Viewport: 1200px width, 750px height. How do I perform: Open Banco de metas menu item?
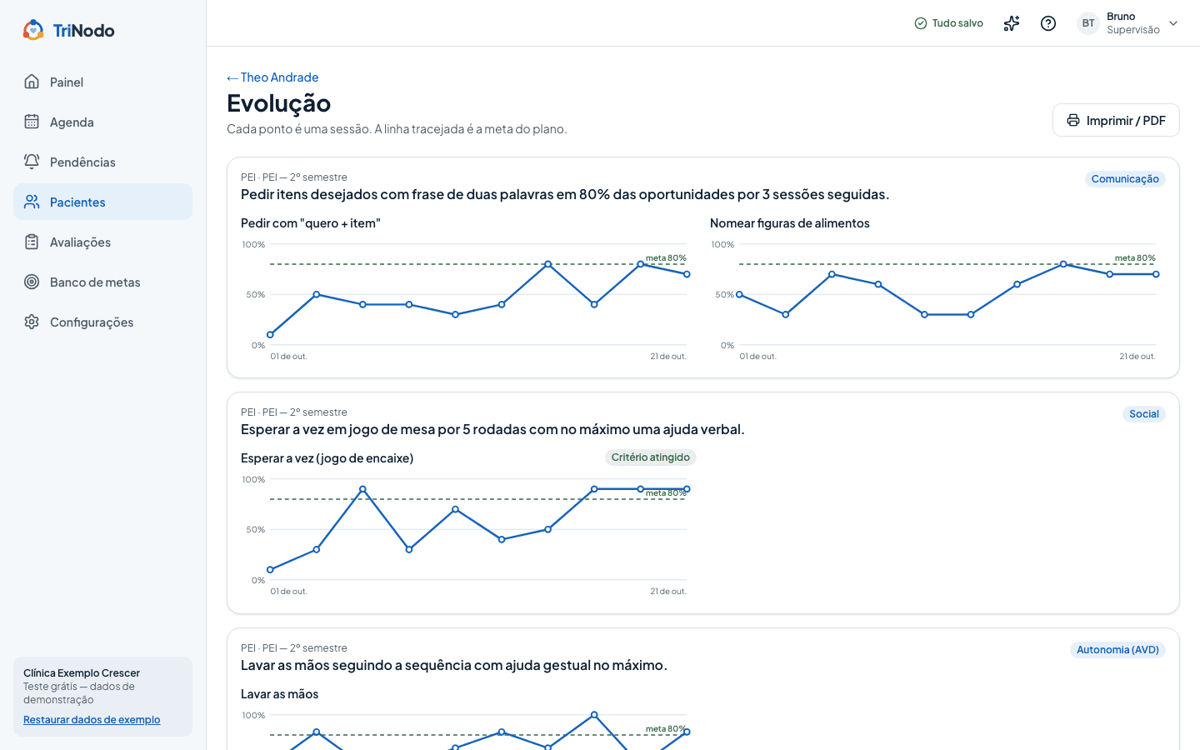point(102,282)
